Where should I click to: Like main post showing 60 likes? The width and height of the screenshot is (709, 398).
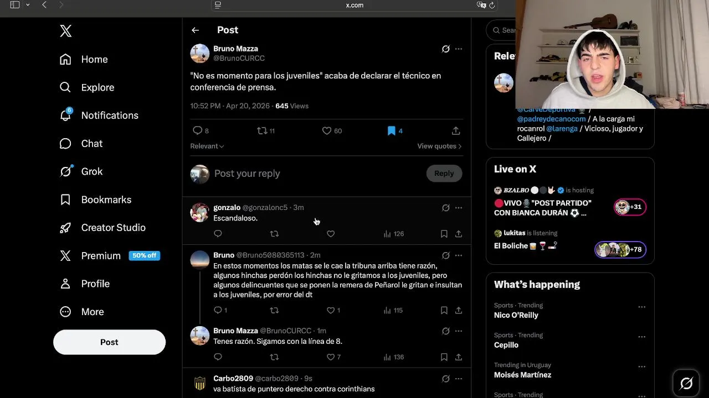point(332,130)
